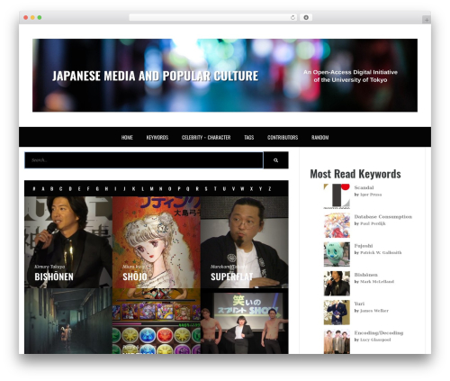Click the Fujoshi green mascot thumbnail
The width and height of the screenshot is (450, 381).
pyautogui.click(x=337, y=254)
